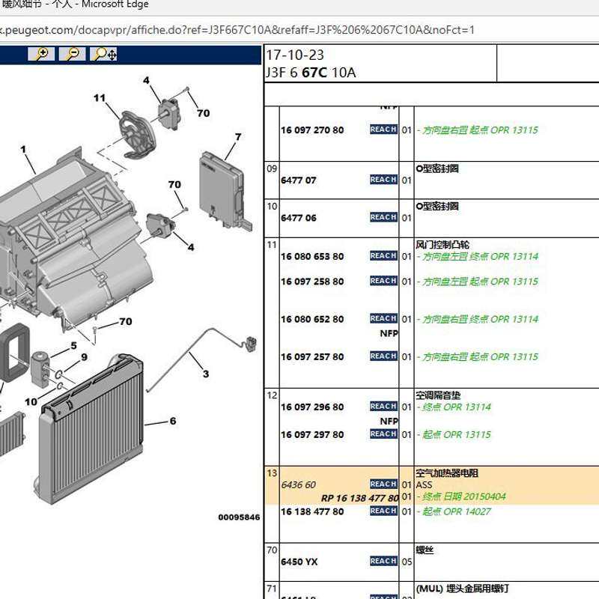Click REACH badge for part 6450 YX

383,561
